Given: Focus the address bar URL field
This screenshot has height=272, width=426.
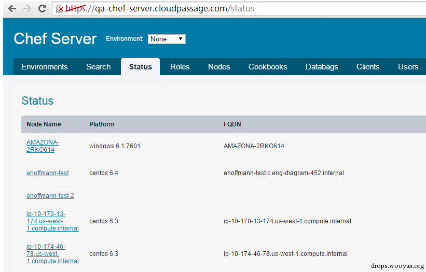Looking at the screenshot, I should (239, 9).
